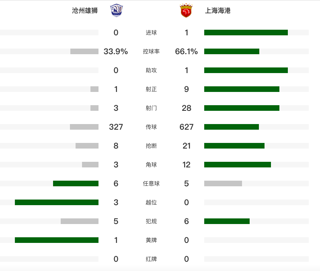The image size is (320, 271).
Task: Click 上海海港's green 抢断 bar
Action: (234, 146)
